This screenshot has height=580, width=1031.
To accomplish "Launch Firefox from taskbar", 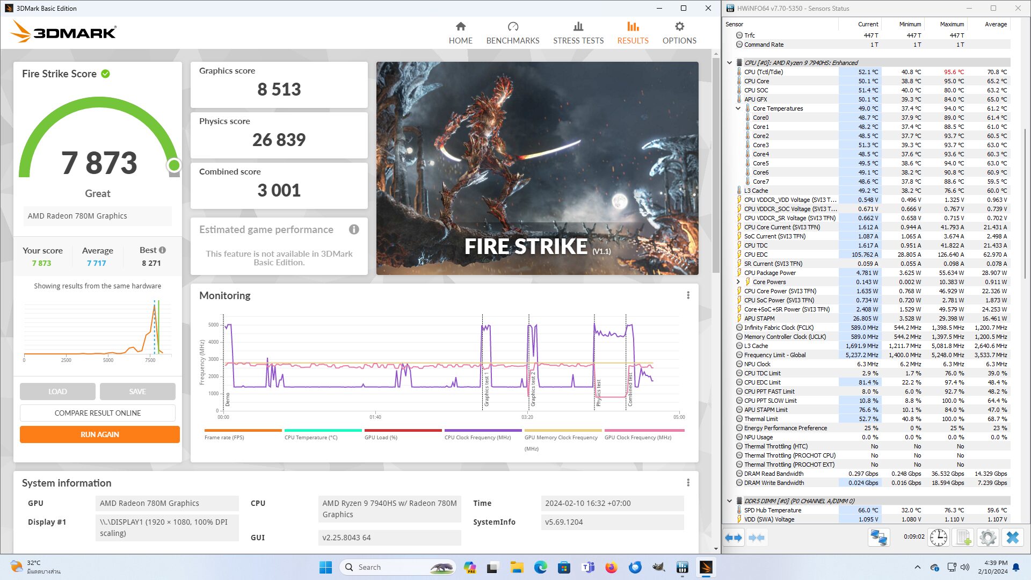I will click(611, 567).
